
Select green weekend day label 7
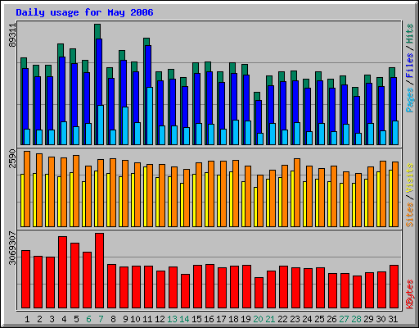[101, 319]
